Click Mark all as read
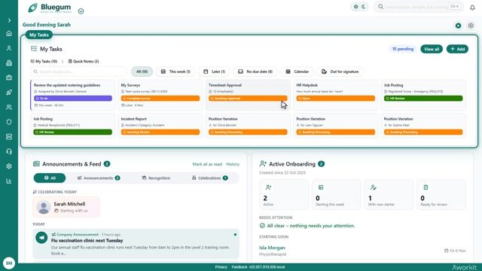 [207, 164]
